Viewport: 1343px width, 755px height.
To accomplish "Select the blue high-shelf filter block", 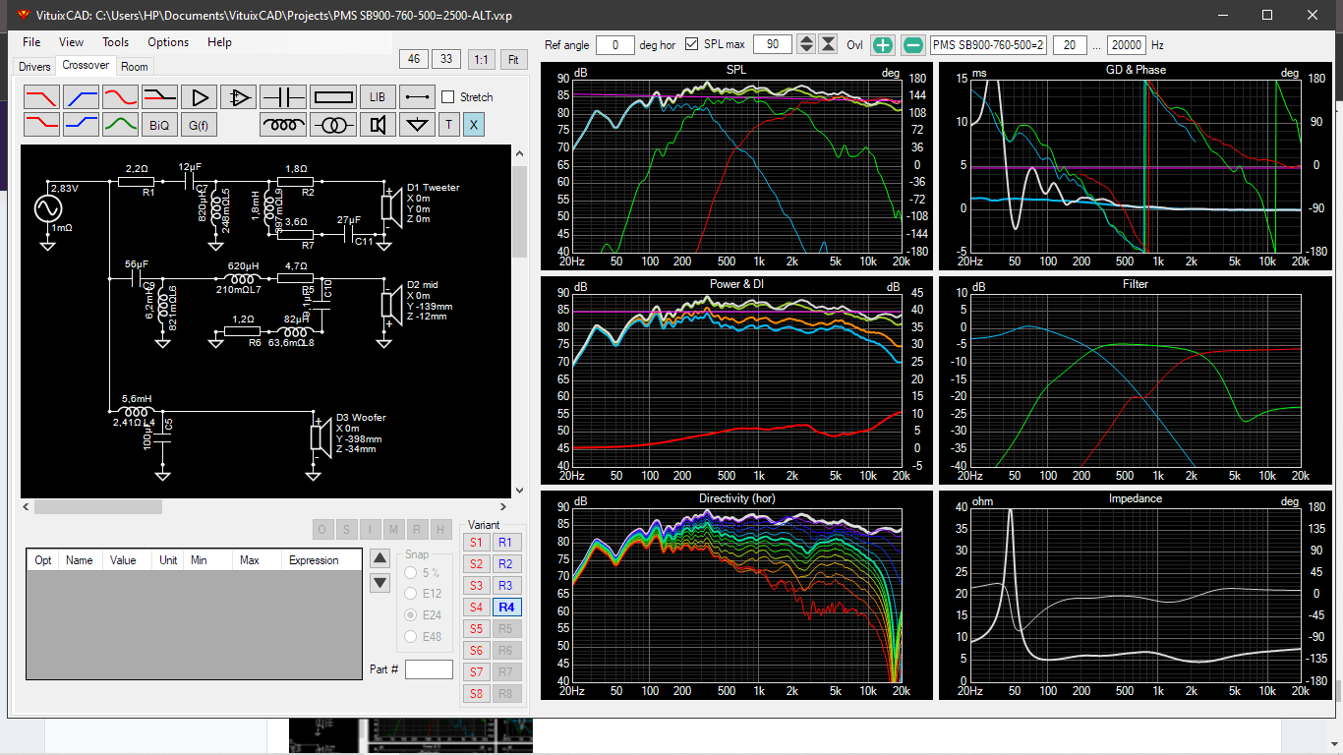I will pos(81,125).
